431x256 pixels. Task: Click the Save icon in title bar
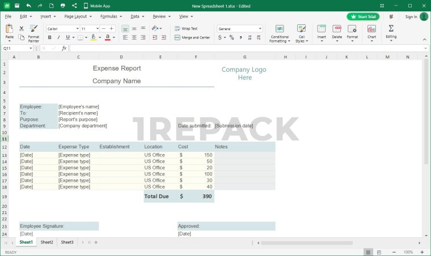[17, 6]
